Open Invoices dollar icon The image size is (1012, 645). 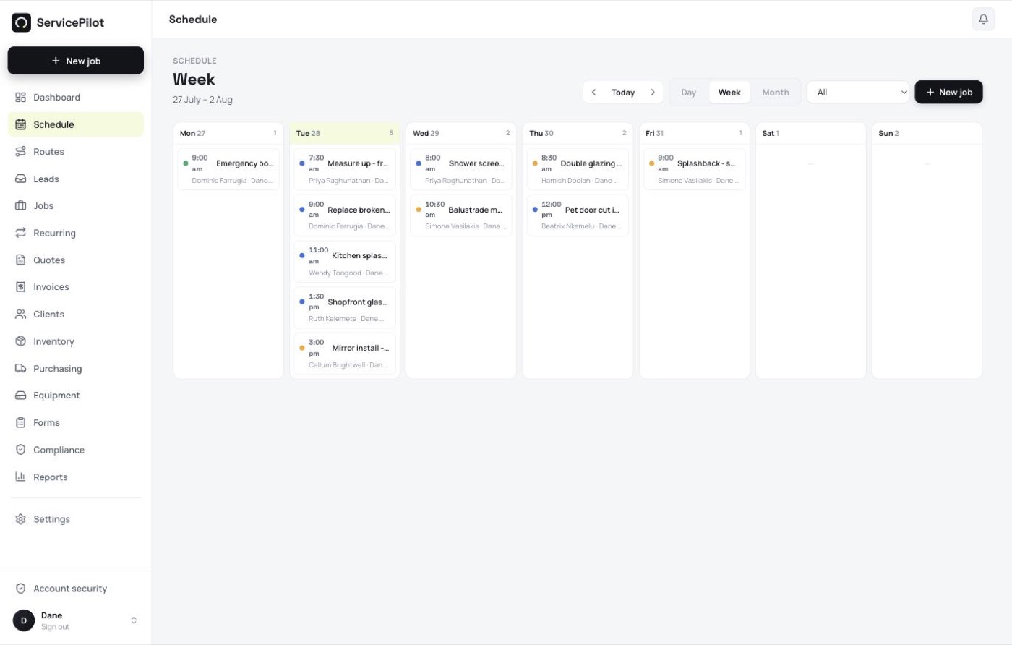point(20,287)
